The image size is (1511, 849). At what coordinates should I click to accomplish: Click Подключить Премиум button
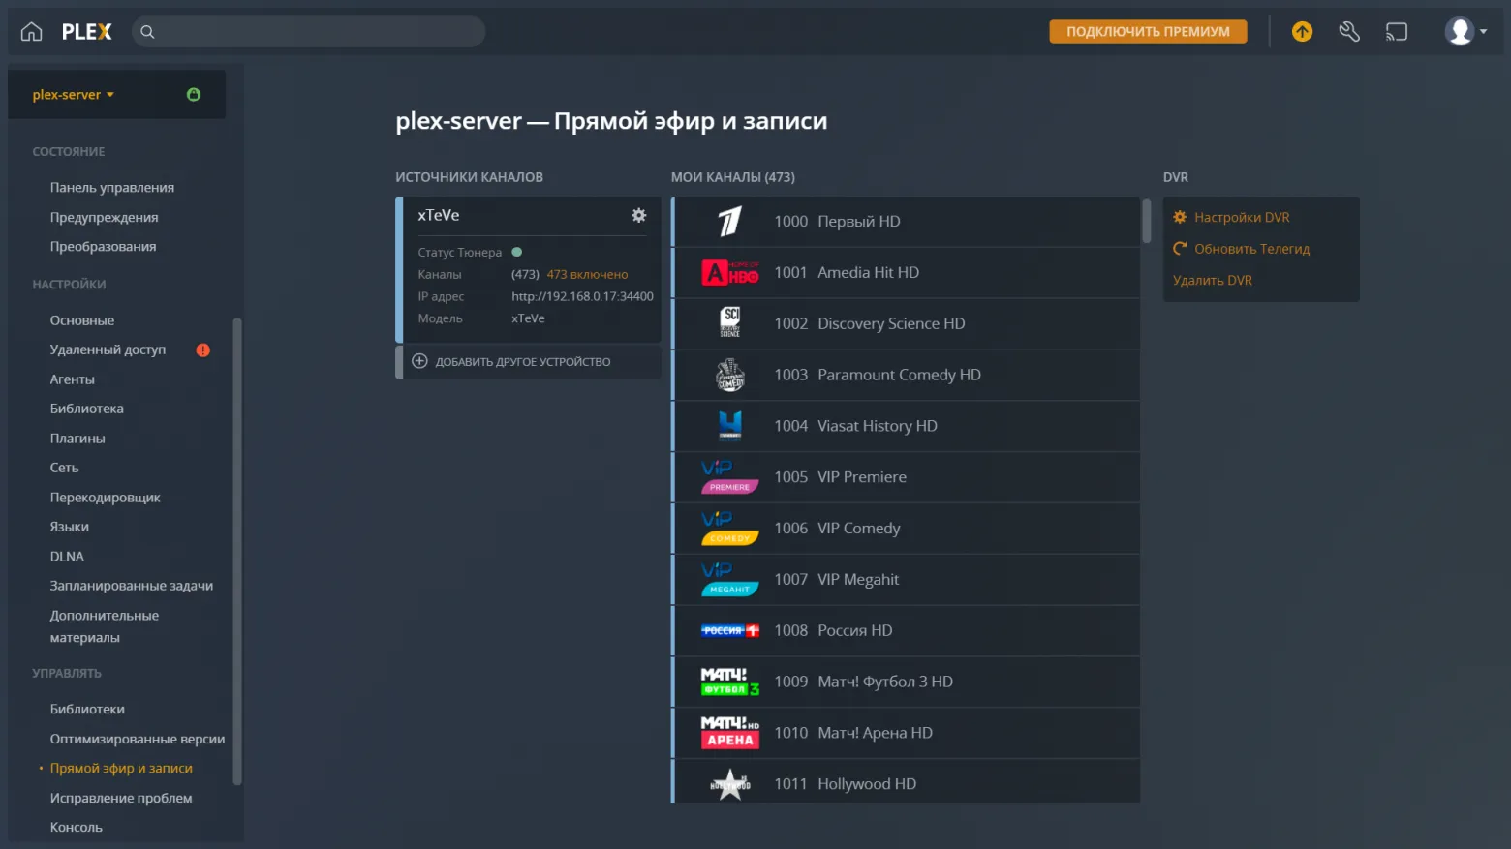[1148, 32]
